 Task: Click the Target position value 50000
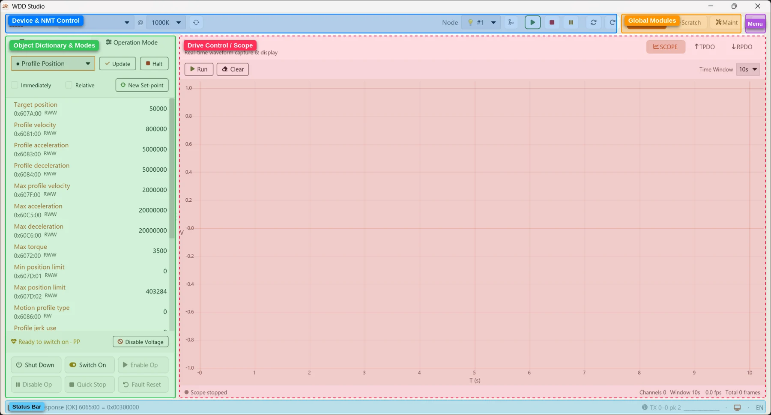[x=158, y=109]
